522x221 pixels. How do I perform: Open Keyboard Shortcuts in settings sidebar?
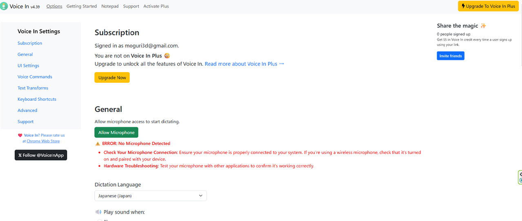coord(37,99)
